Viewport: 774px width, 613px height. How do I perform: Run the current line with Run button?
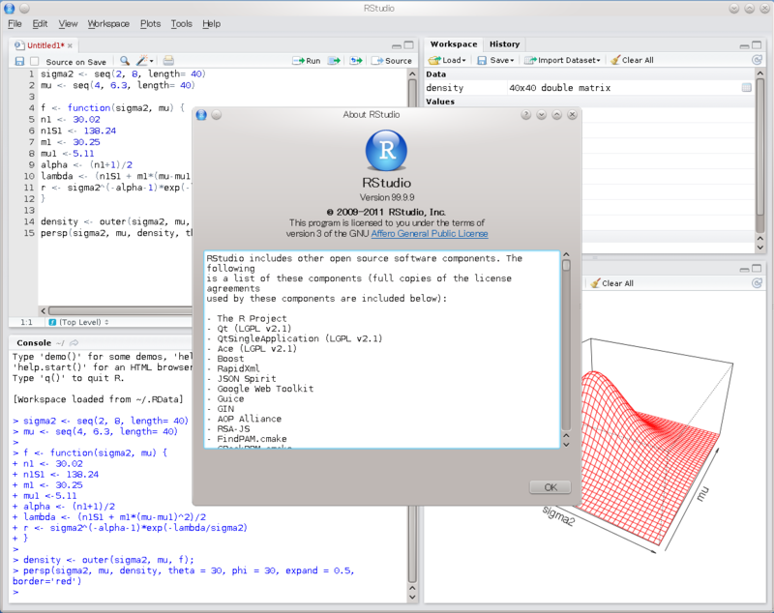click(x=307, y=61)
